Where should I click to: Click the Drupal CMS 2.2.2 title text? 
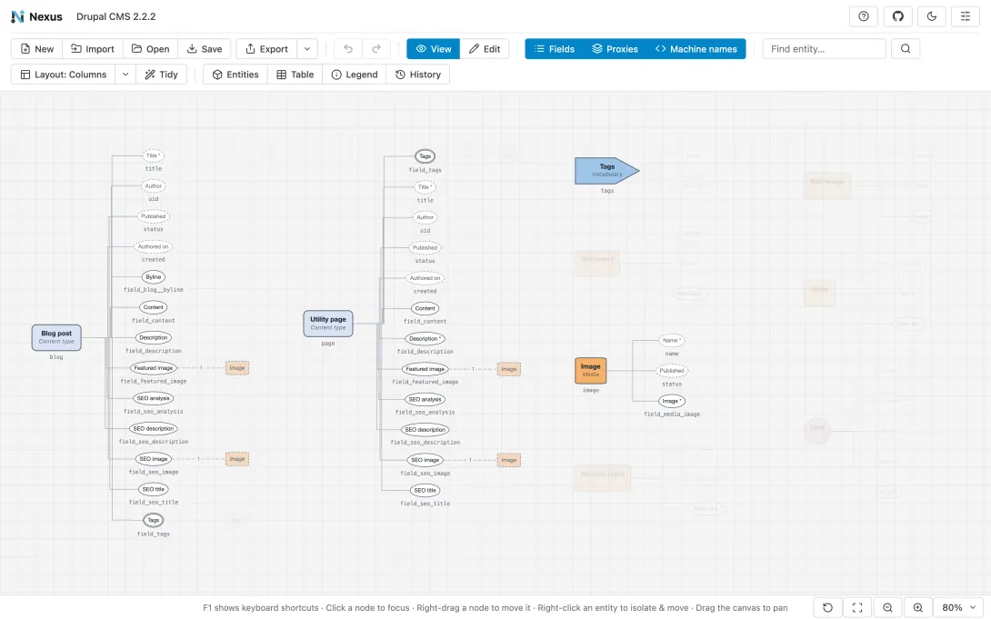(115, 16)
